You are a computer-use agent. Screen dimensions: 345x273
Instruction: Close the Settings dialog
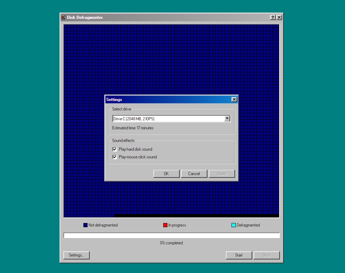(234, 100)
